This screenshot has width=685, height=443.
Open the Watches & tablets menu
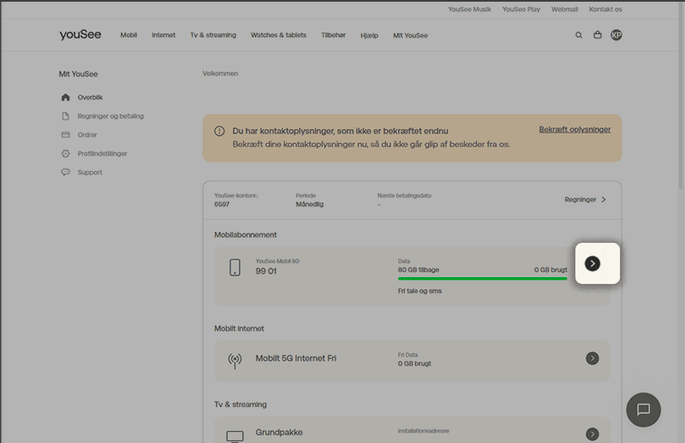point(278,35)
